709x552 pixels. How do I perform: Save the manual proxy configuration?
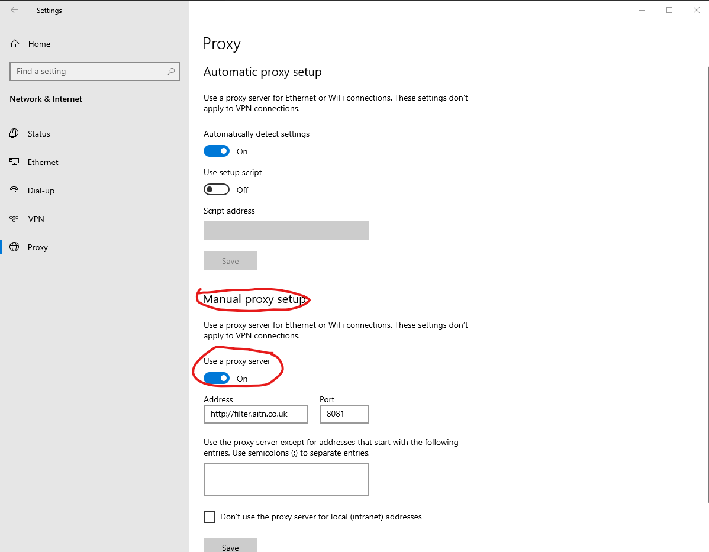pyautogui.click(x=230, y=545)
